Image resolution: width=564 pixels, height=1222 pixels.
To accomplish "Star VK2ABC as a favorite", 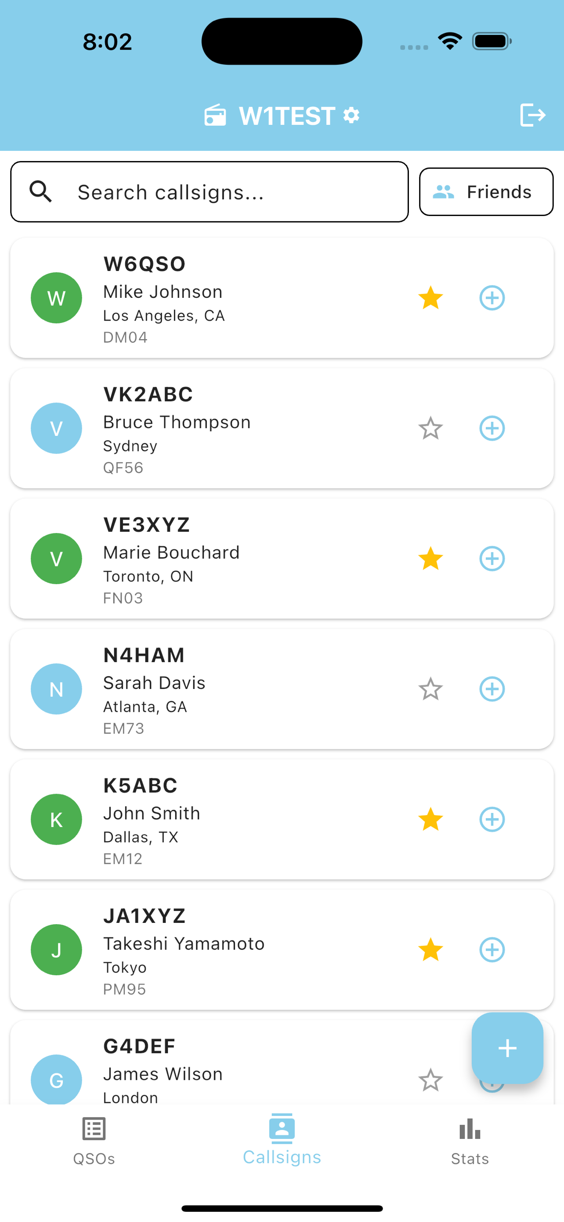I will (430, 428).
